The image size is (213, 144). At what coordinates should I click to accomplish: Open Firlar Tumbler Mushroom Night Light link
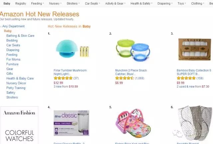point(70,72)
